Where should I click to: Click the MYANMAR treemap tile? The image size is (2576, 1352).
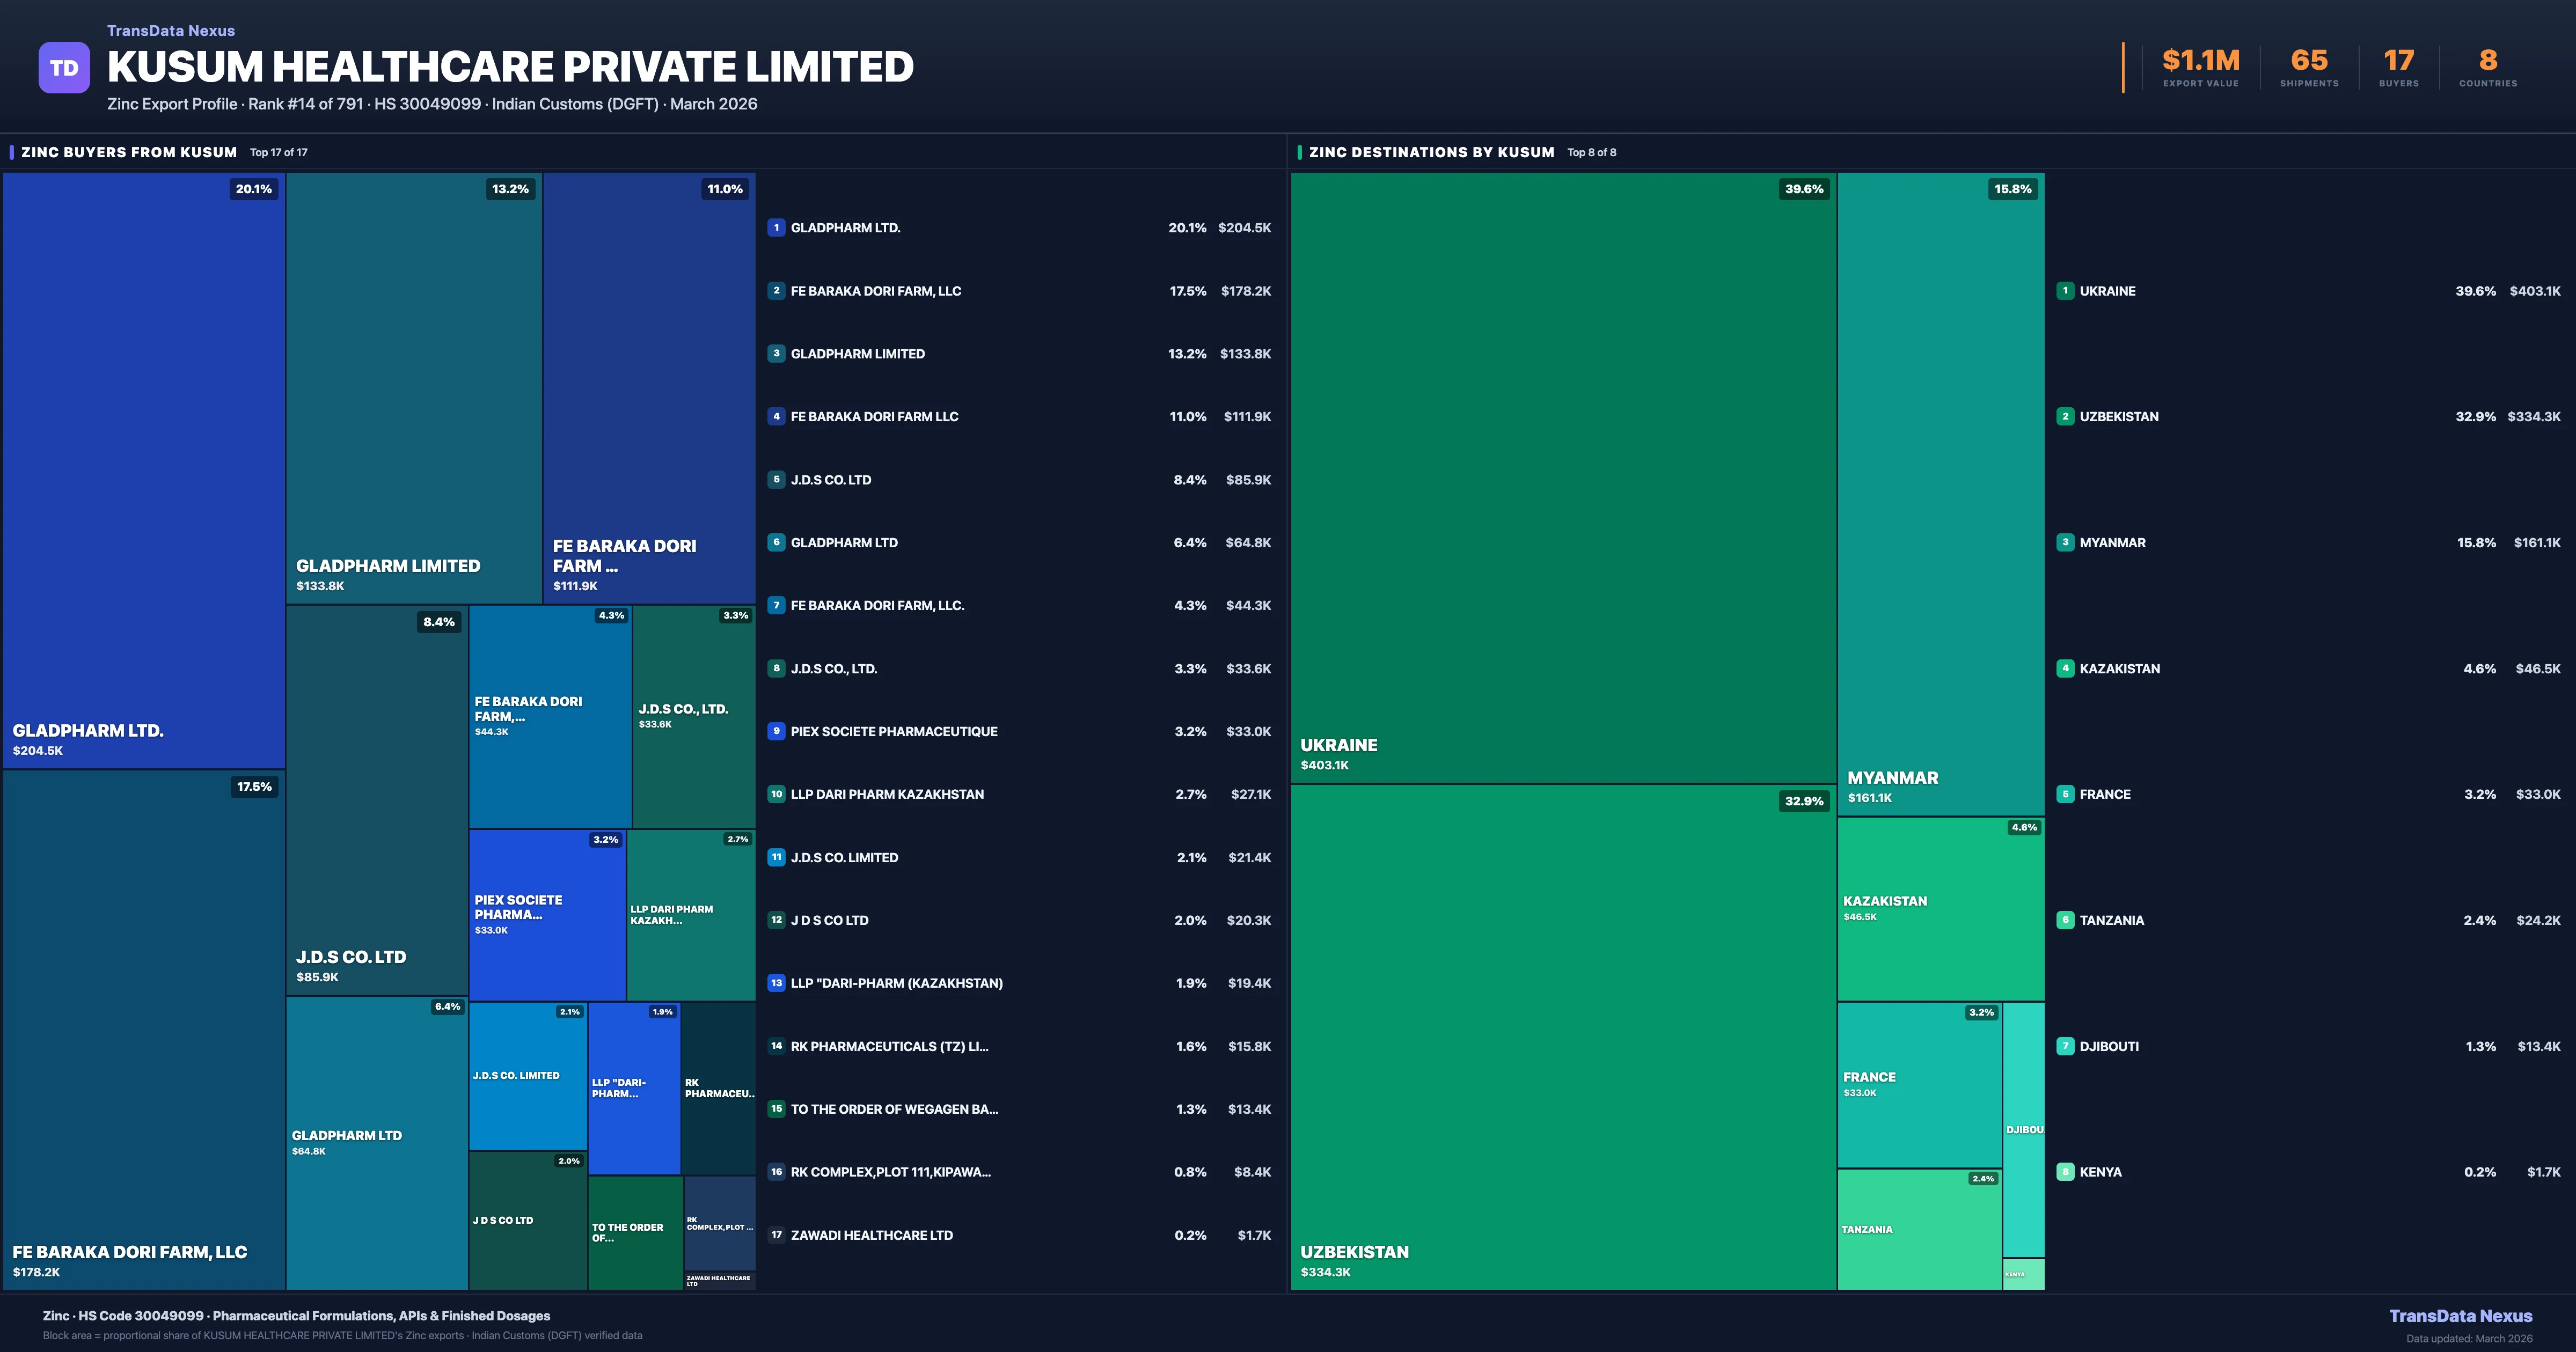1940,494
